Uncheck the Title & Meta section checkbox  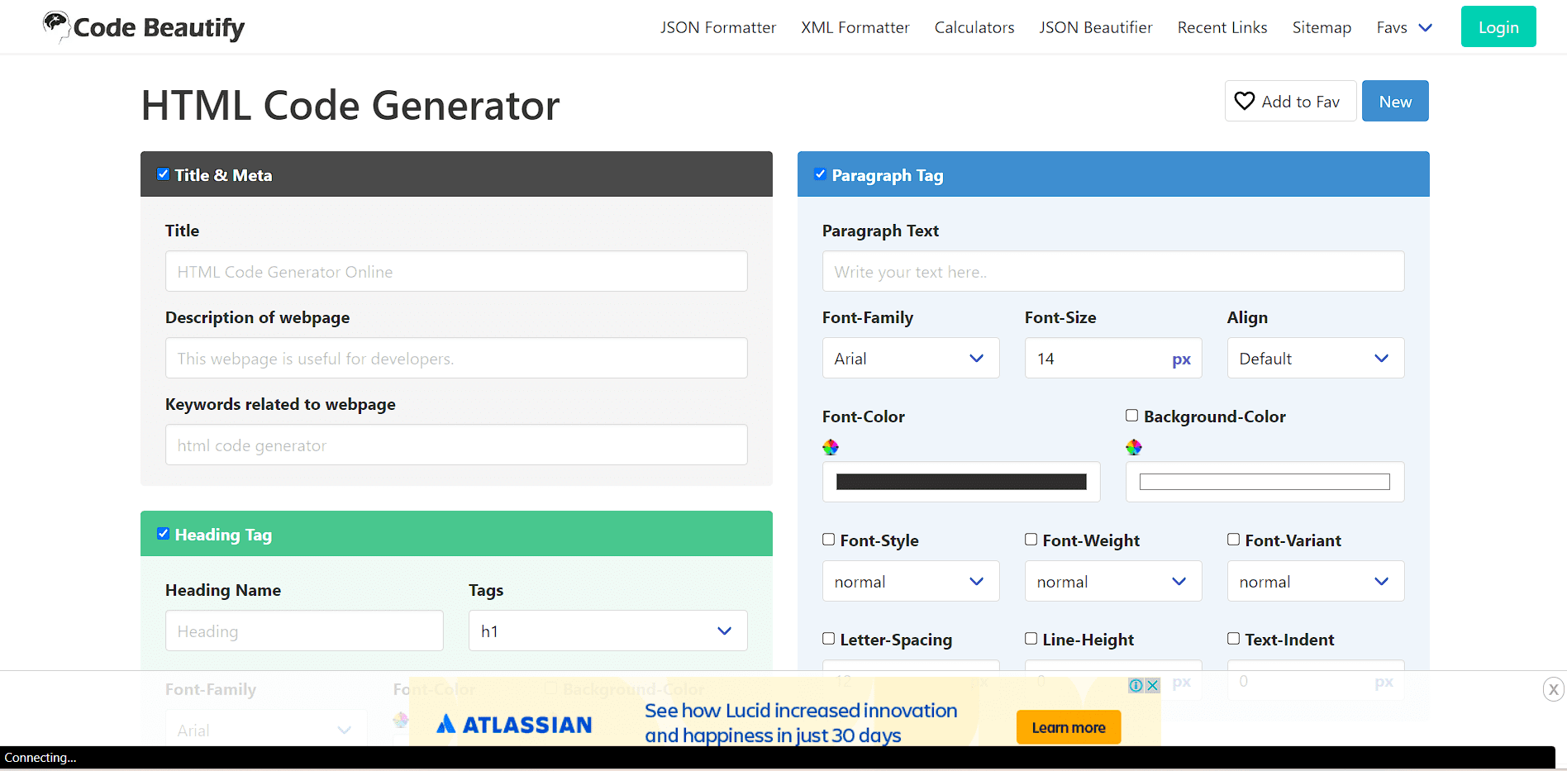pos(163,174)
